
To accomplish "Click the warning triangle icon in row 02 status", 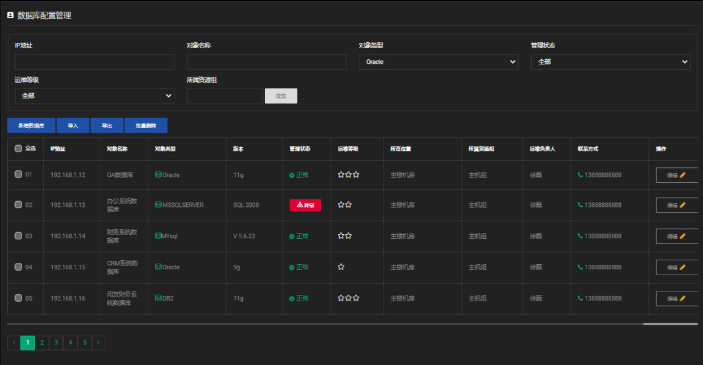I will (300, 205).
